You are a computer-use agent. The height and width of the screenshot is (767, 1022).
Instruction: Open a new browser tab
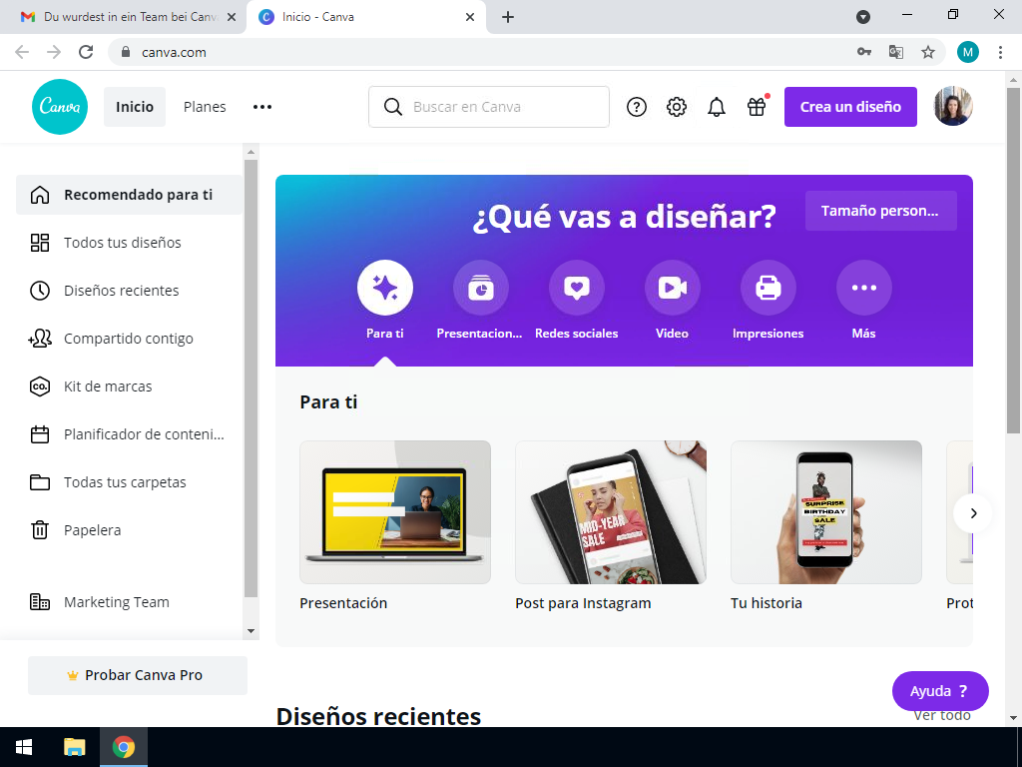(x=508, y=17)
